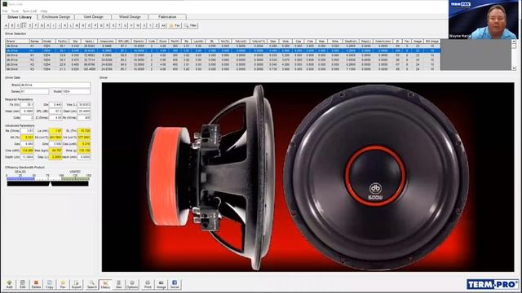
Task: Click the driver table scroll-up arrow
Action: [514, 42]
